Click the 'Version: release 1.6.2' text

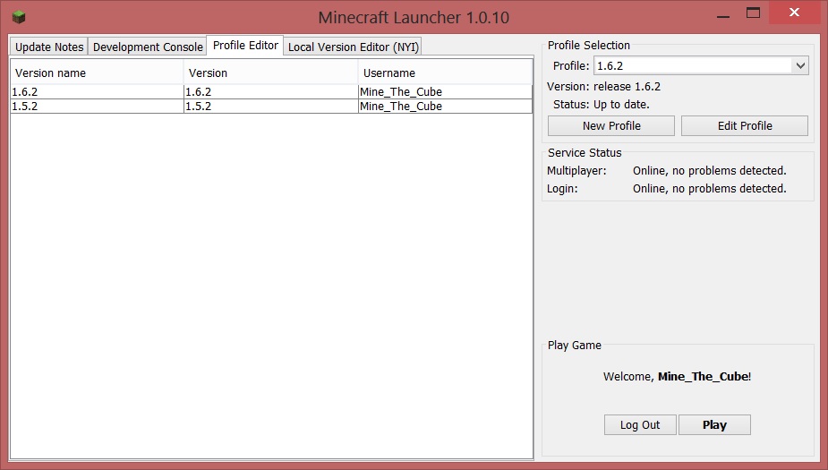(603, 87)
